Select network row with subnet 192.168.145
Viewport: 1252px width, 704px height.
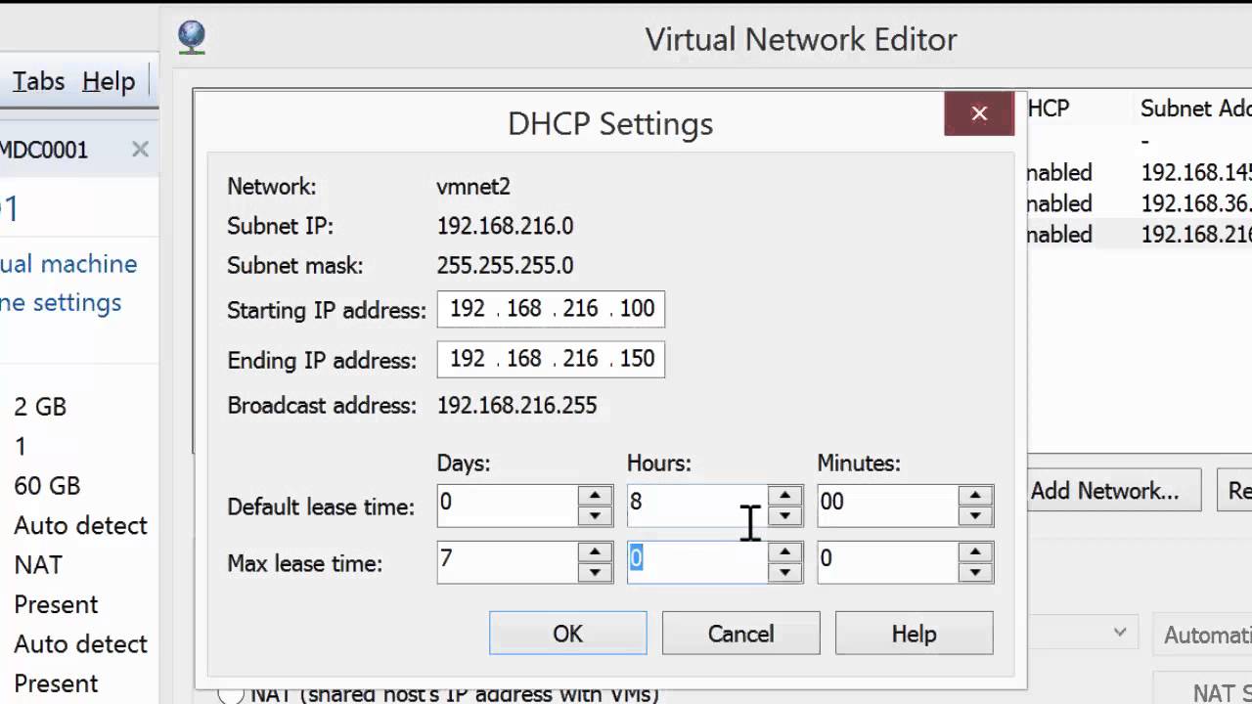(x=1139, y=173)
